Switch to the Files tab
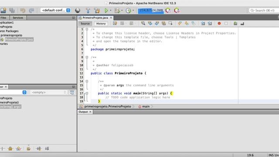279x157 pixels. [x=3, y=17]
